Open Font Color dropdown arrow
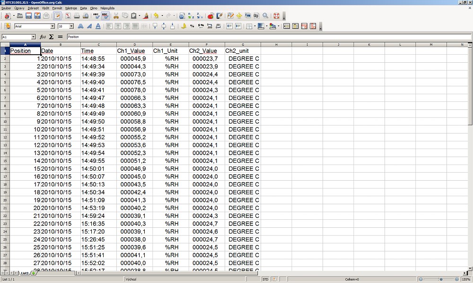 (279, 26)
